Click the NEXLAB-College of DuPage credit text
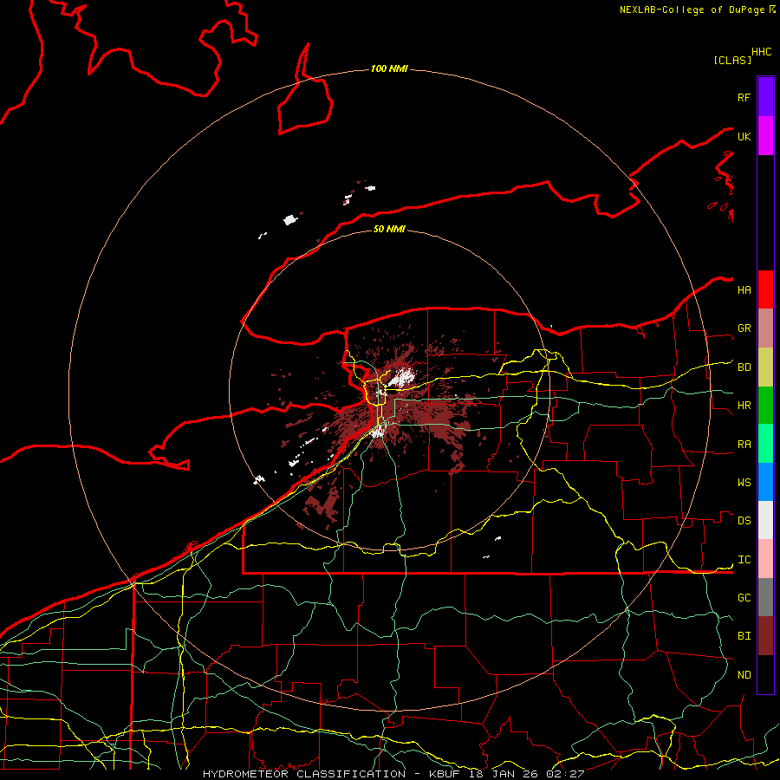This screenshot has height=780, width=780. (x=692, y=10)
